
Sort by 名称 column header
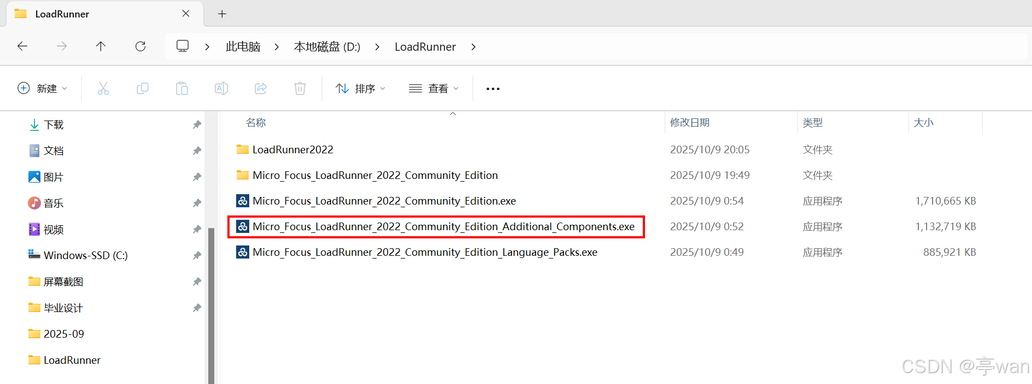click(256, 123)
